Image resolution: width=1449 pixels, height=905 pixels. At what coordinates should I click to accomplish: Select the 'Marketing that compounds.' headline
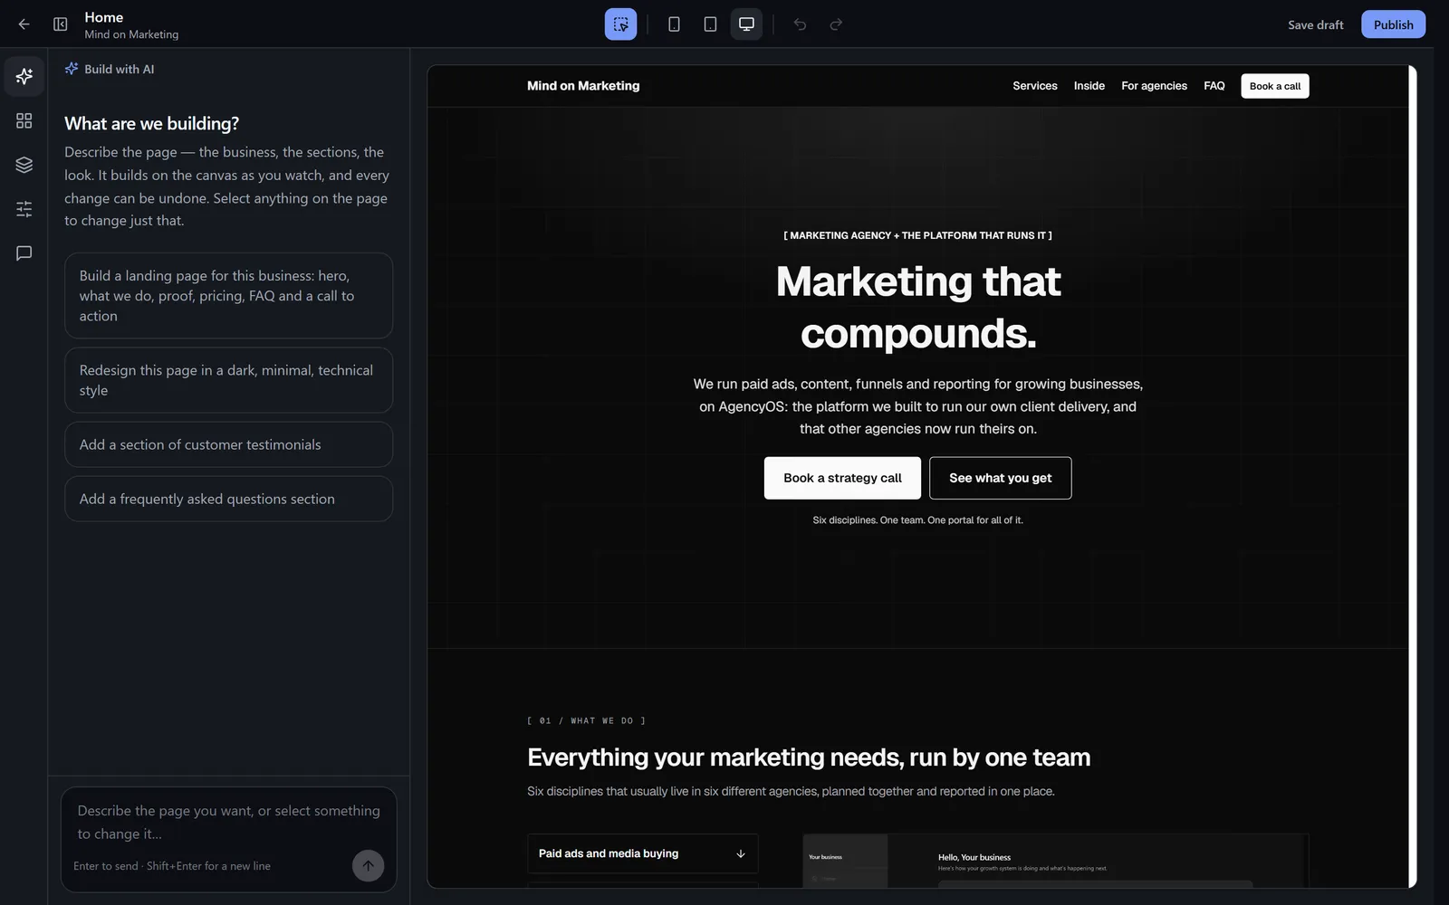[x=918, y=307]
